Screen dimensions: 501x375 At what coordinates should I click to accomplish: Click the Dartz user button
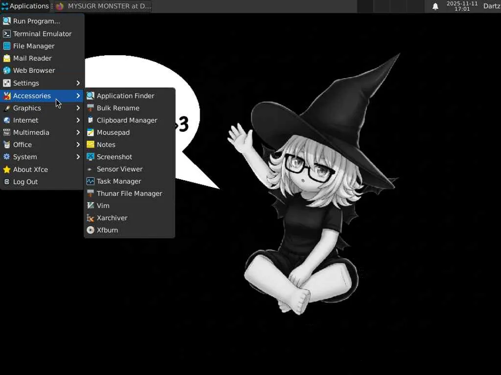click(x=491, y=6)
